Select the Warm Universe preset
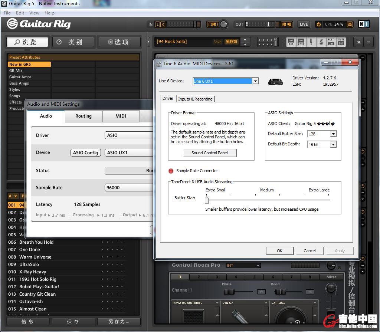 (x=35, y=257)
